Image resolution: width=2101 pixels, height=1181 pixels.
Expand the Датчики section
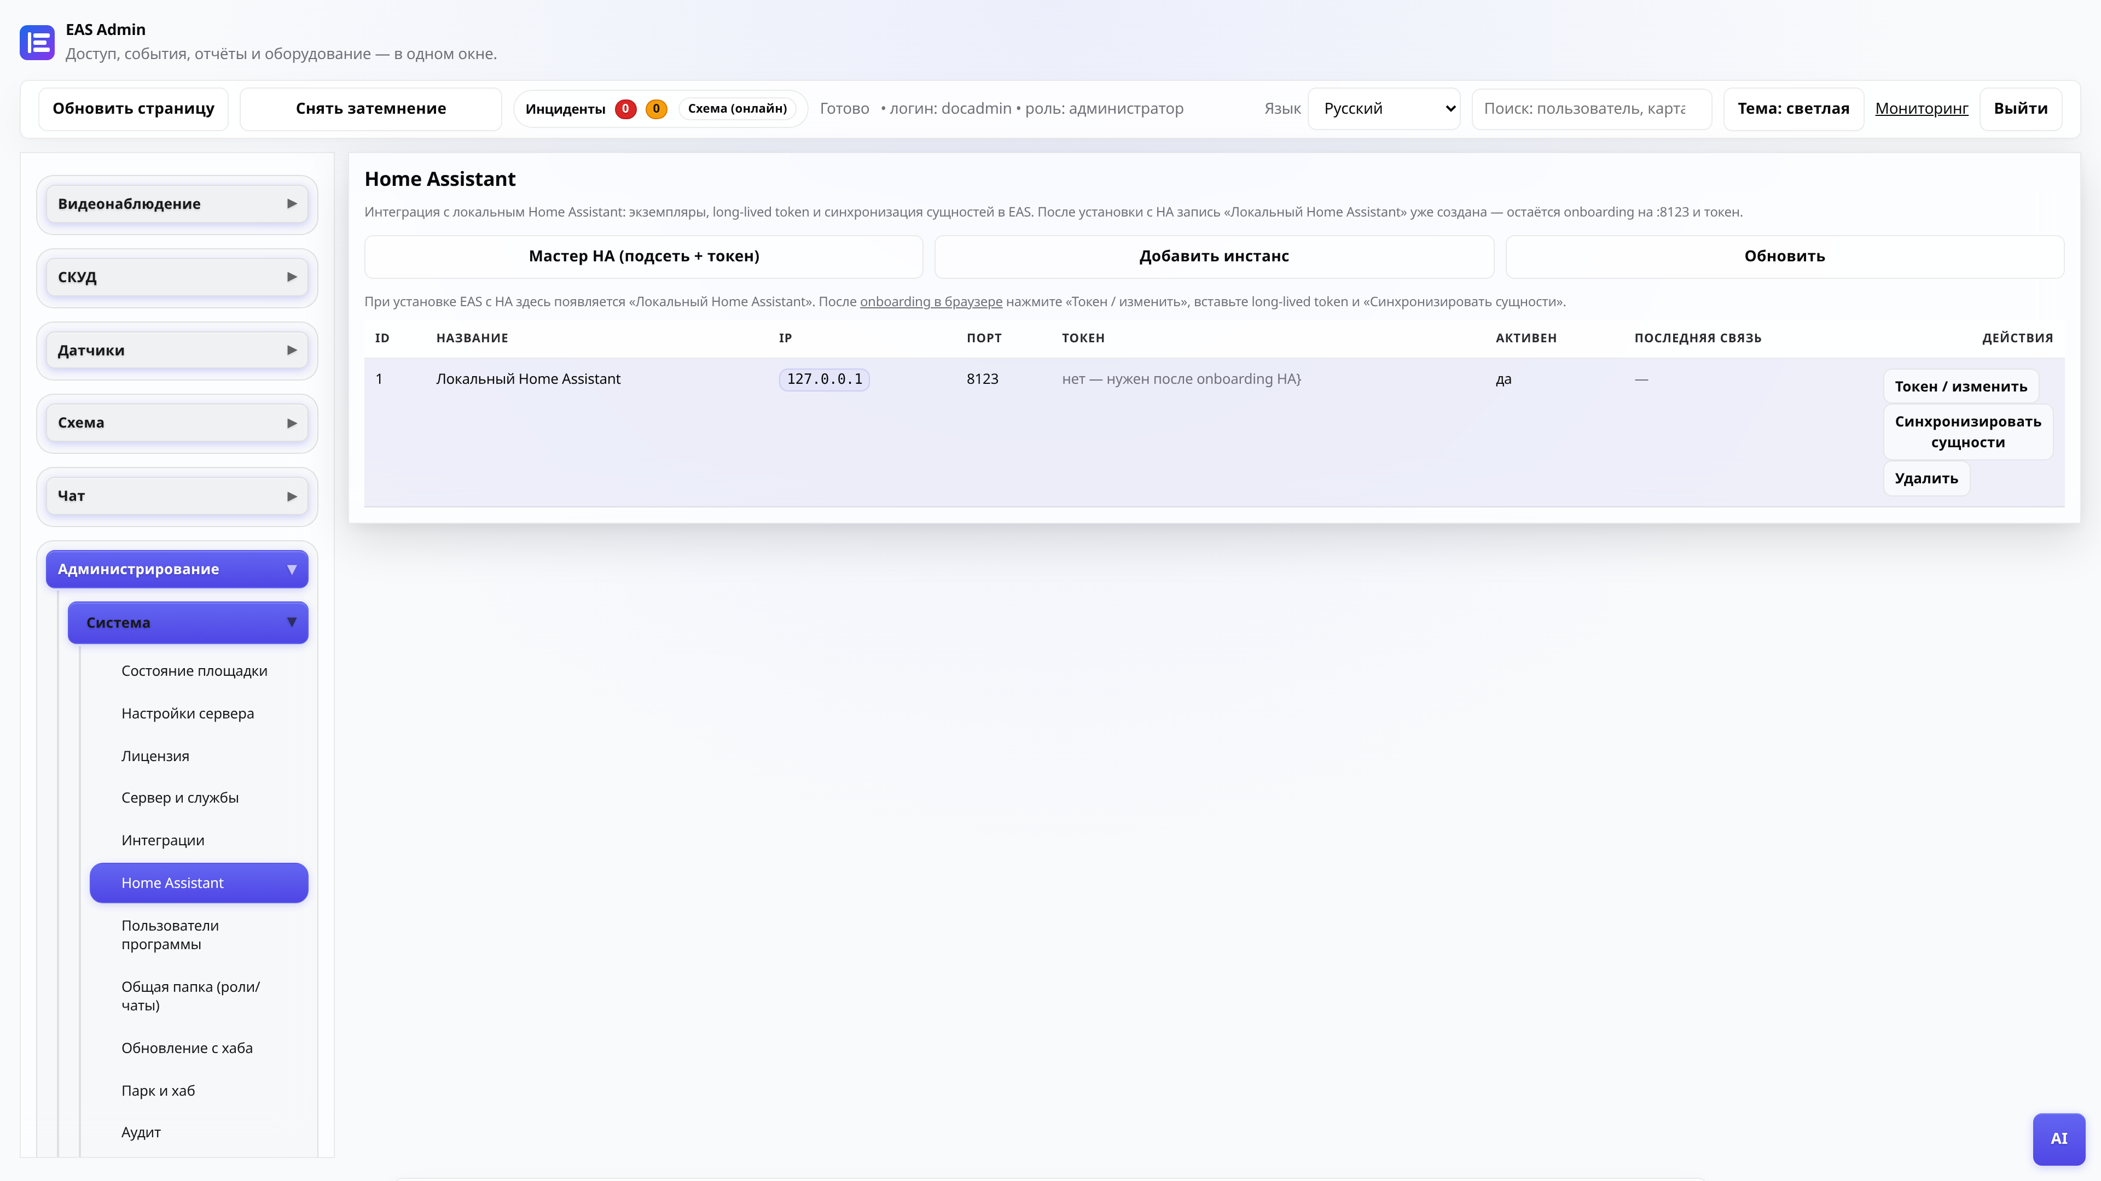(x=177, y=350)
